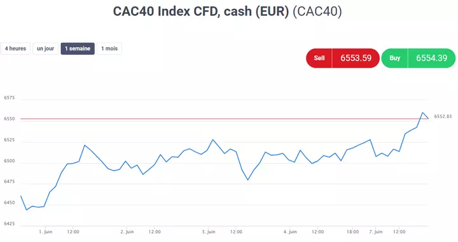The width and height of the screenshot is (458, 242).
Task: Switch to the 1 mois timeframe
Action: [109, 48]
